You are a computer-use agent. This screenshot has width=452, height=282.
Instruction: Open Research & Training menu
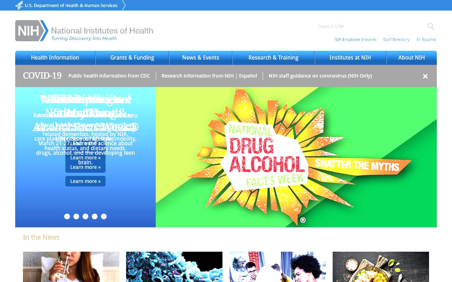click(x=273, y=58)
